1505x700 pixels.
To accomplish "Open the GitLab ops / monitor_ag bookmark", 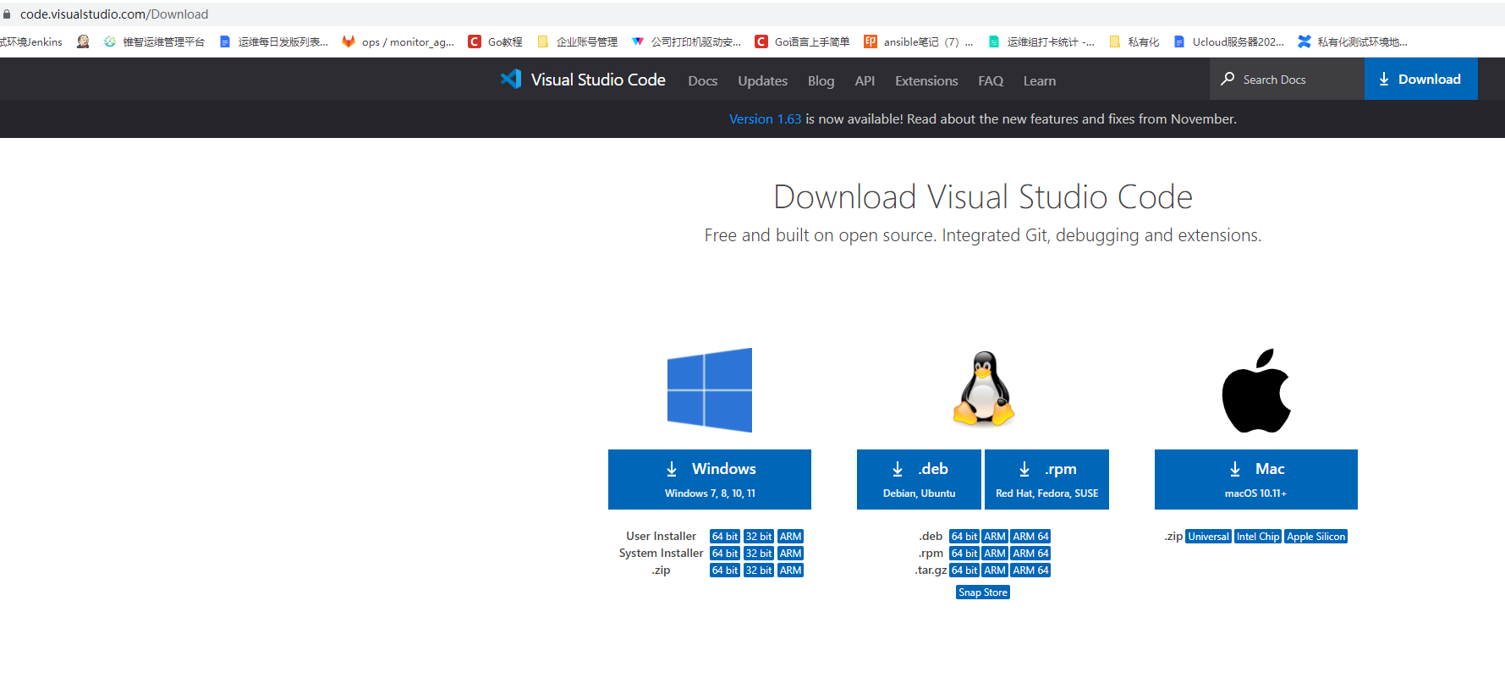I will coord(398,41).
